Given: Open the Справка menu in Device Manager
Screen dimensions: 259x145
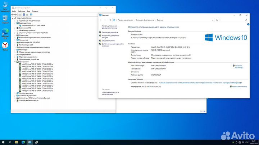Looking at the screenshot, I should (x=35, y=11).
